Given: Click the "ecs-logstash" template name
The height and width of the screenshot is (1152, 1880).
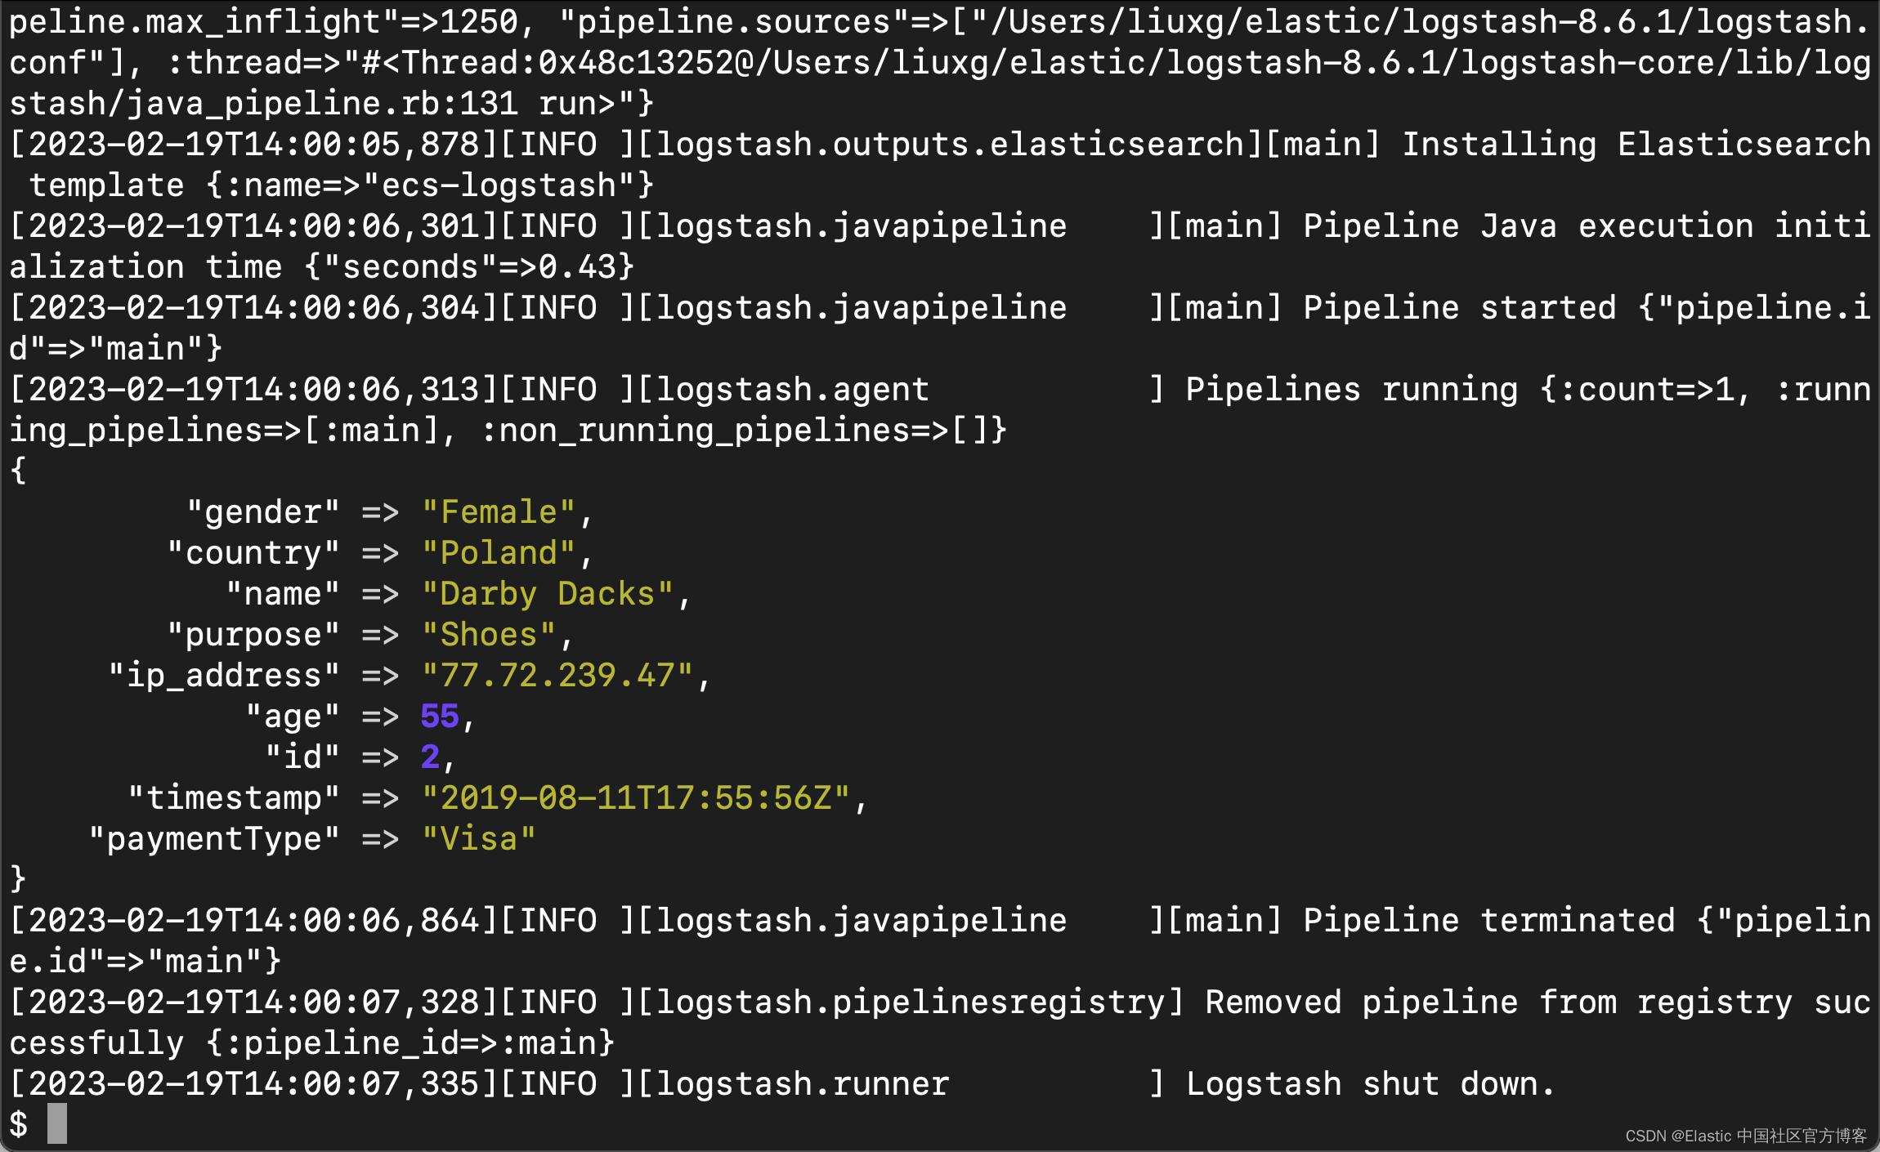Looking at the screenshot, I should pos(499,185).
